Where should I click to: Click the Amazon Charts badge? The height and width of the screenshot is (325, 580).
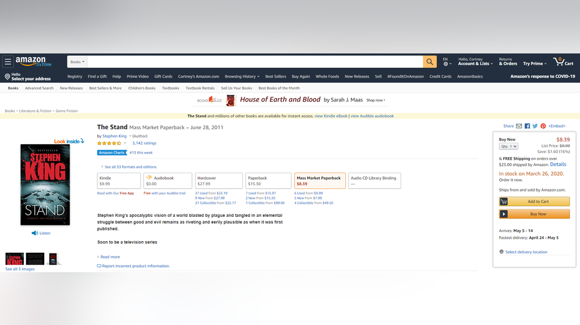pos(112,152)
